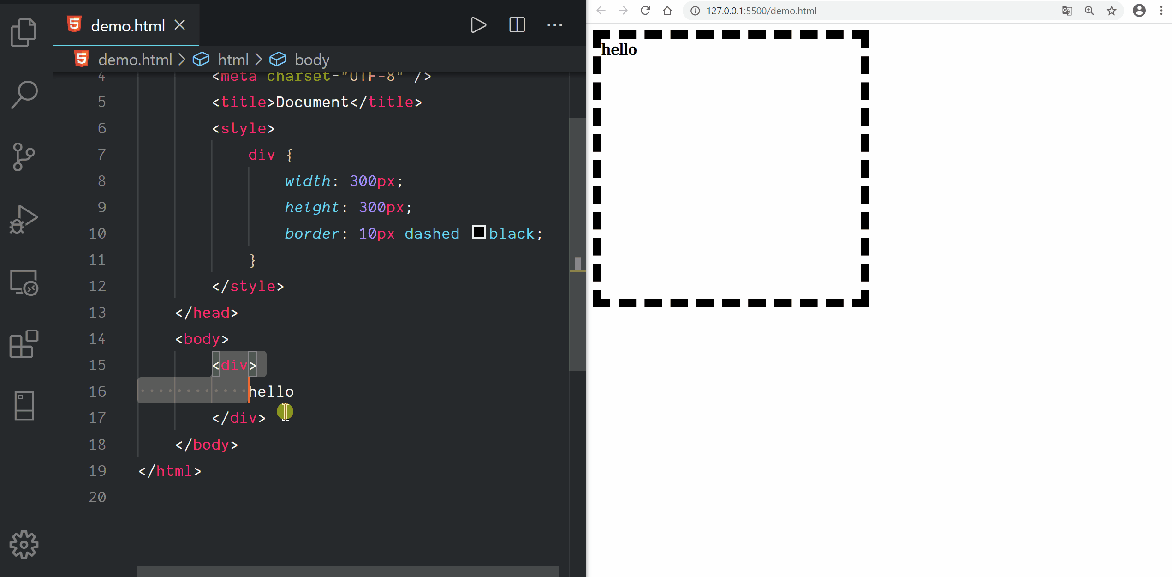Open the Remote Explorer view
This screenshot has height=577, width=1172.
(24, 282)
